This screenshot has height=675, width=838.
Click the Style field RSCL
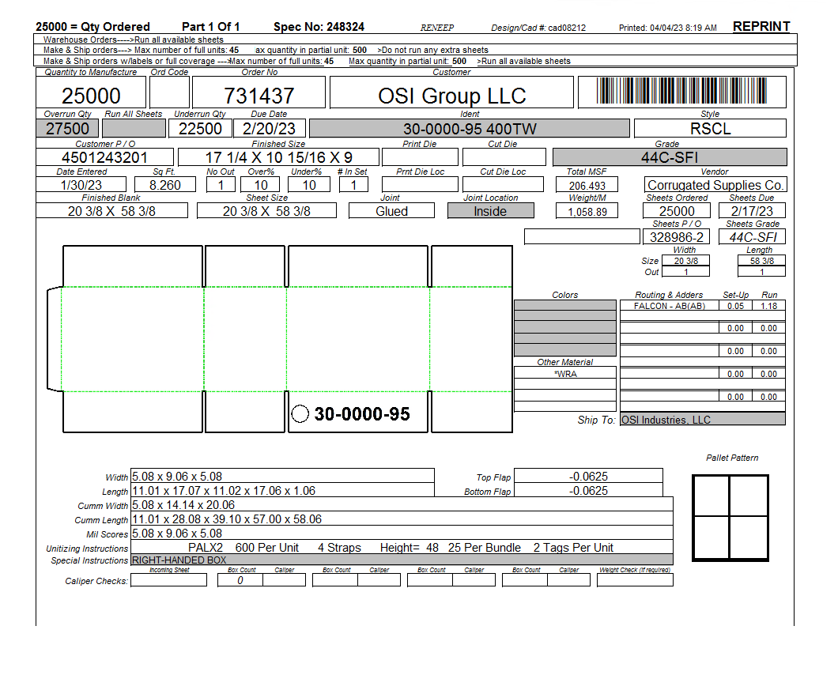[710, 129]
